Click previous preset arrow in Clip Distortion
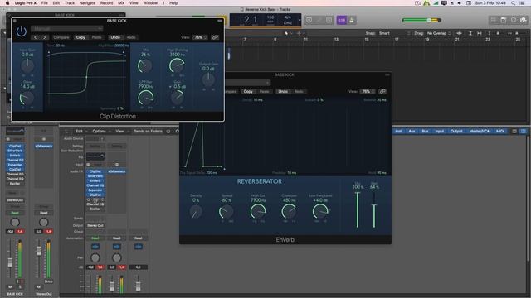Viewport: 531px width, 298px height. [36, 37]
